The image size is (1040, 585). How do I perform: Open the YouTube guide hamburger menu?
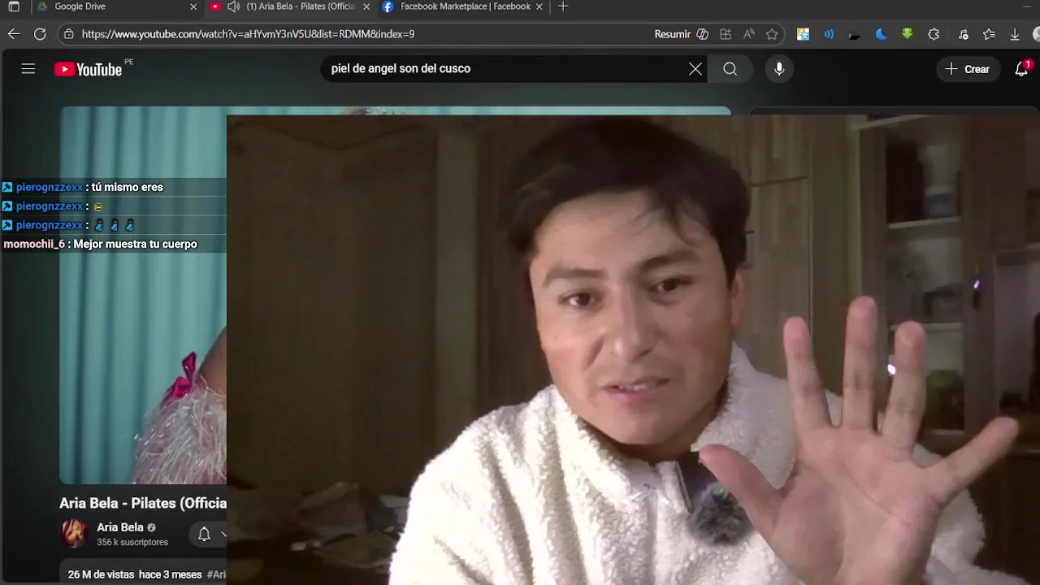pyautogui.click(x=28, y=69)
